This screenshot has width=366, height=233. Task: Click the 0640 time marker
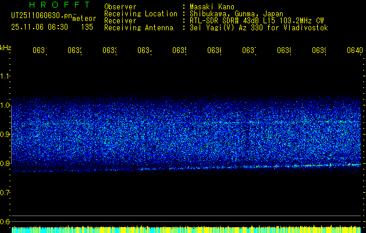point(355,51)
